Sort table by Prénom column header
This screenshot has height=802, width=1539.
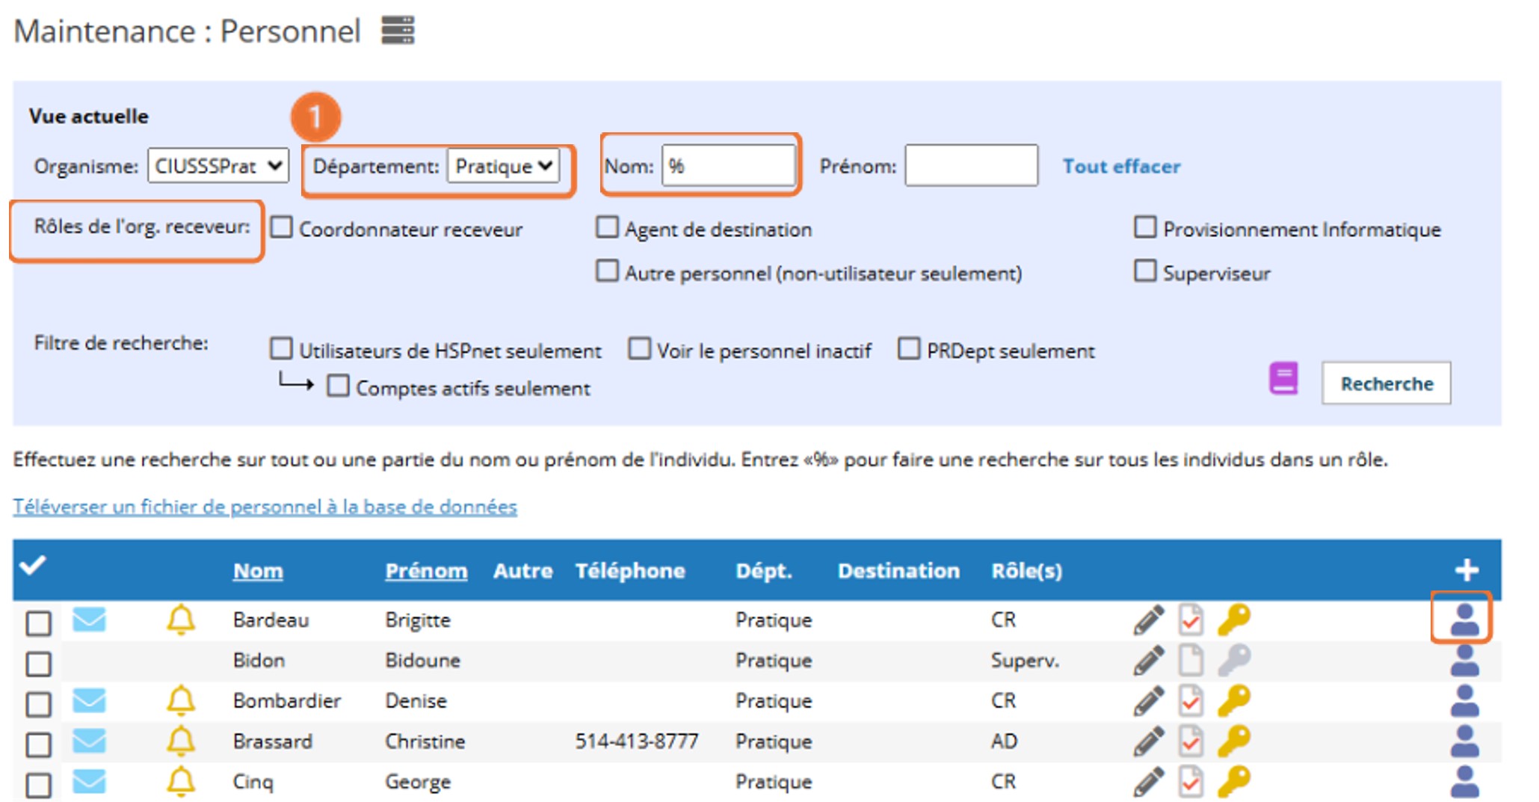[x=425, y=571]
